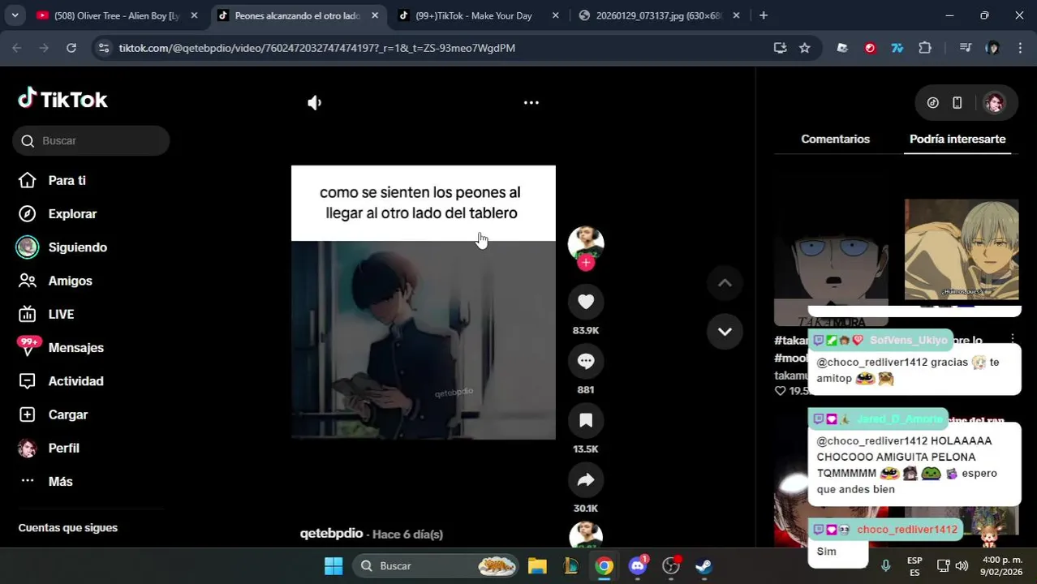The image size is (1037, 584).
Task: Open Discord from taskbar
Action: point(638,566)
